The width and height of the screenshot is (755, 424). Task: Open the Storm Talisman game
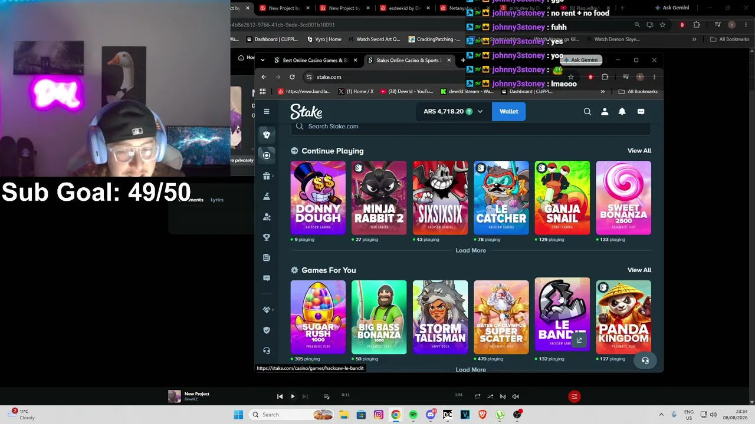point(440,317)
